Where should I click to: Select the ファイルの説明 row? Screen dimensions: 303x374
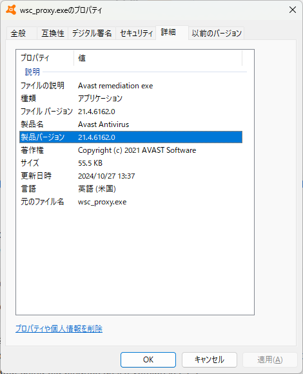point(131,86)
